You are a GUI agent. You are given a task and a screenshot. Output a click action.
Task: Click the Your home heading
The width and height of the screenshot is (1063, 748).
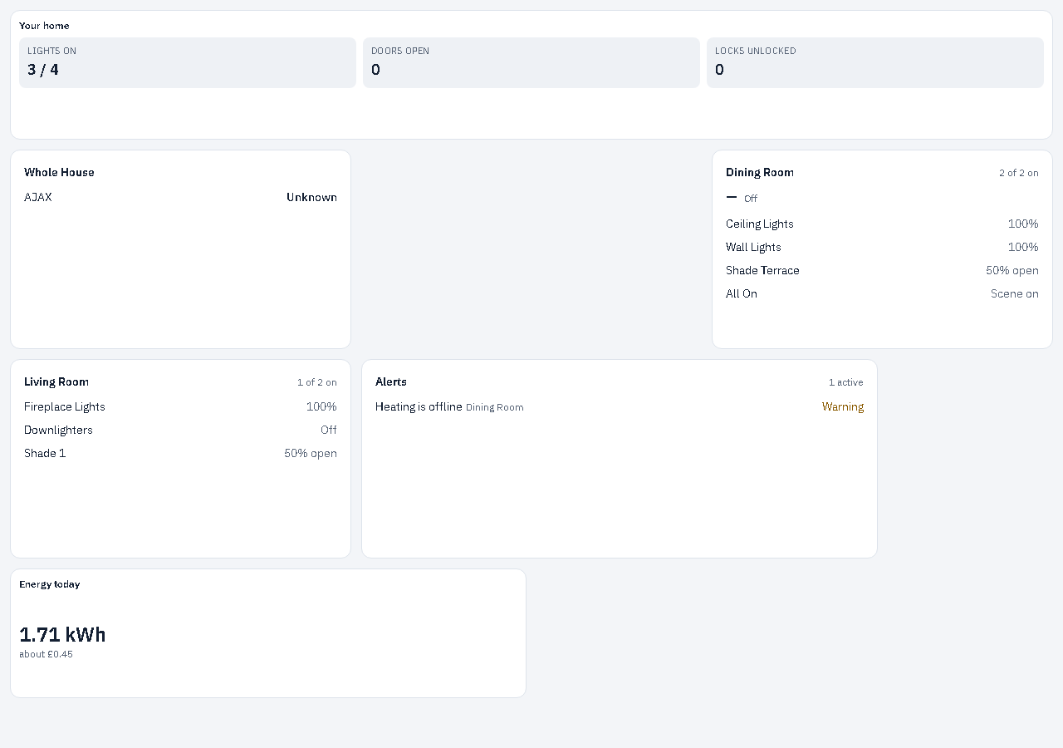click(44, 26)
